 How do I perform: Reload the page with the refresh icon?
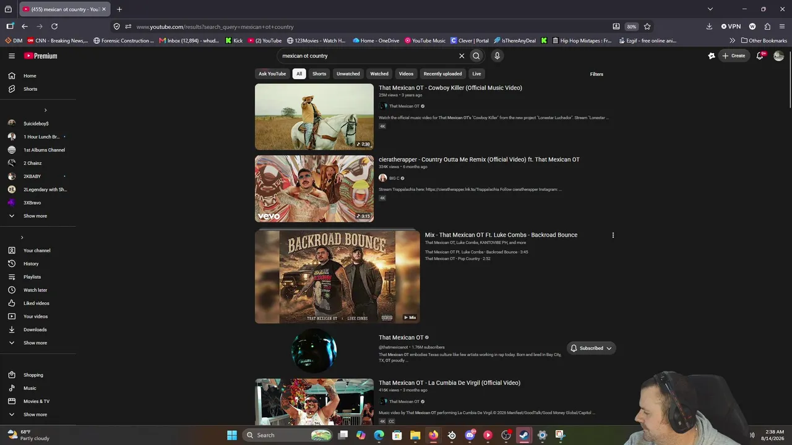pos(54,27)
